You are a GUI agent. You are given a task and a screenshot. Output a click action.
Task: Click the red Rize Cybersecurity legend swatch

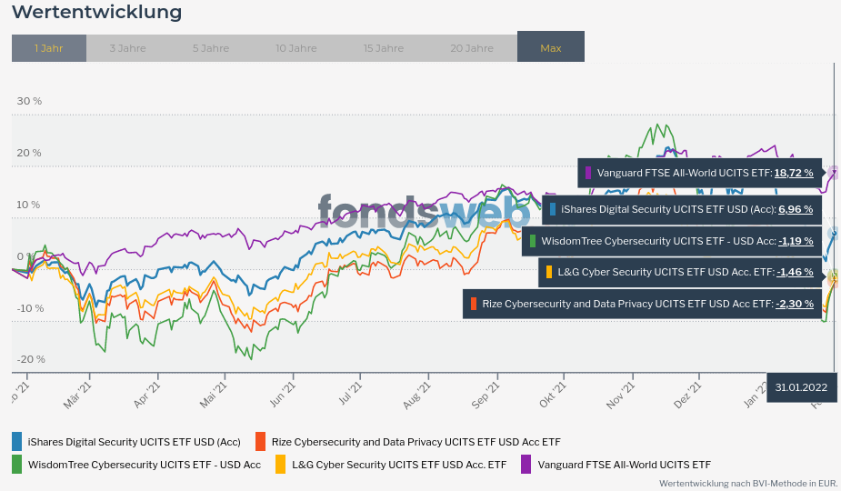click(260, 442)
